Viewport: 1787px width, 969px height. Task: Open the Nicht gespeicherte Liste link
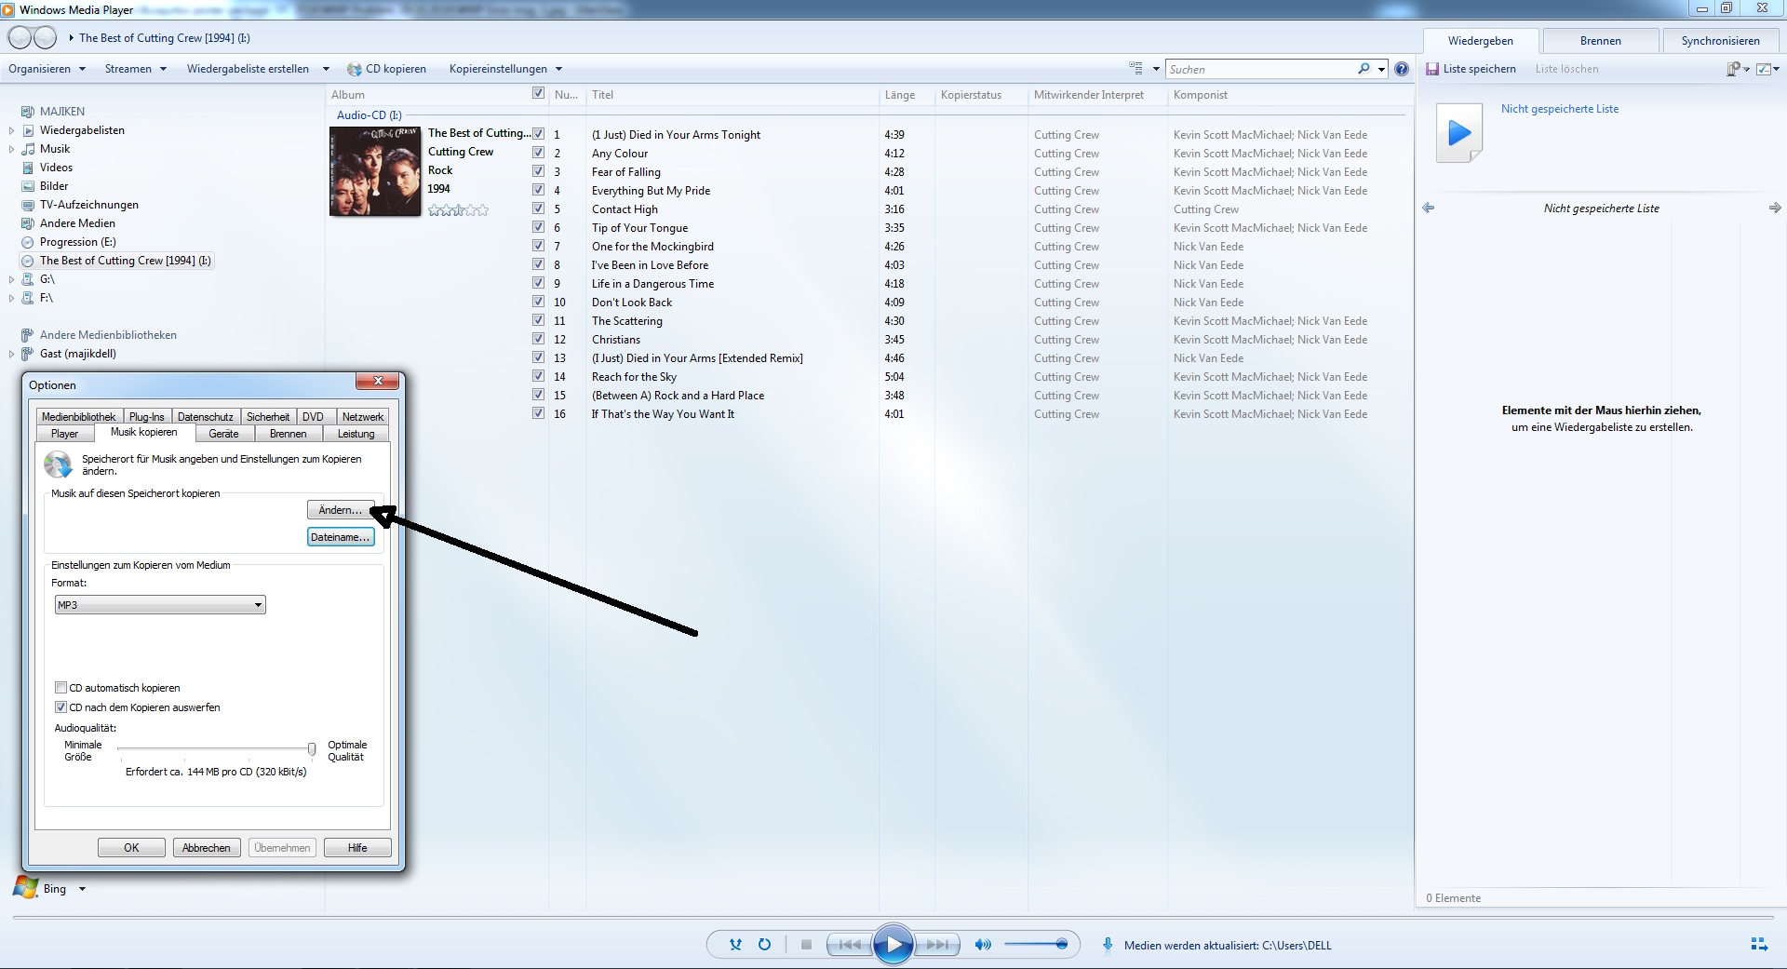point(1560,109)
